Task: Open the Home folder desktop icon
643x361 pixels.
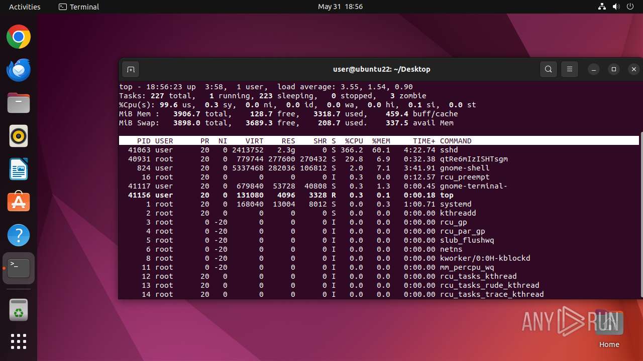Action: coord(609,329)
